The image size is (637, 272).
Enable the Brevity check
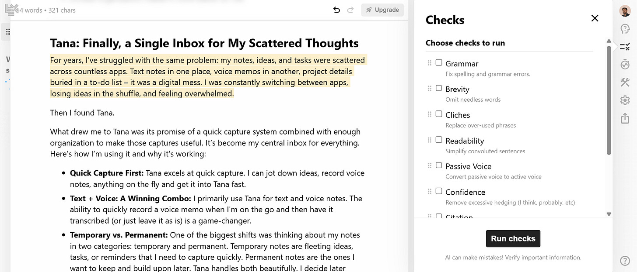[439, 88]
